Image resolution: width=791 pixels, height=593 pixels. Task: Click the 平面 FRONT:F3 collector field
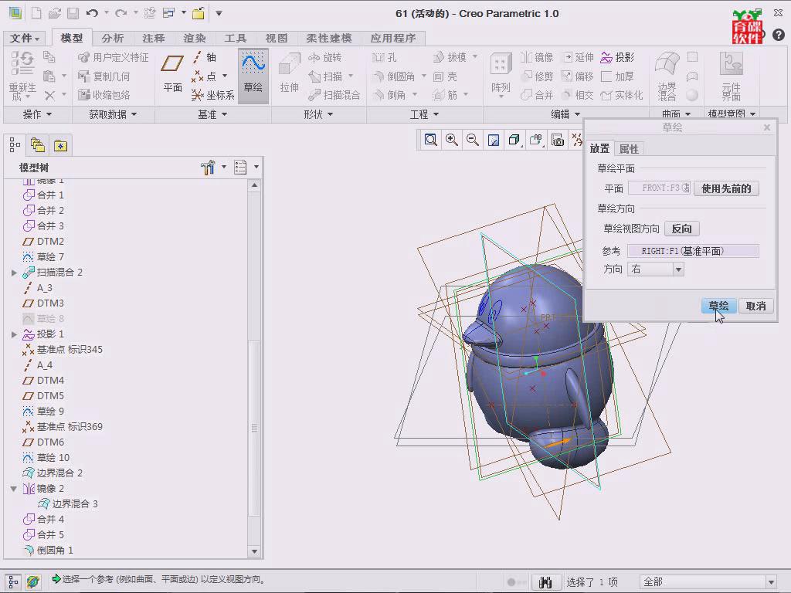659,188
